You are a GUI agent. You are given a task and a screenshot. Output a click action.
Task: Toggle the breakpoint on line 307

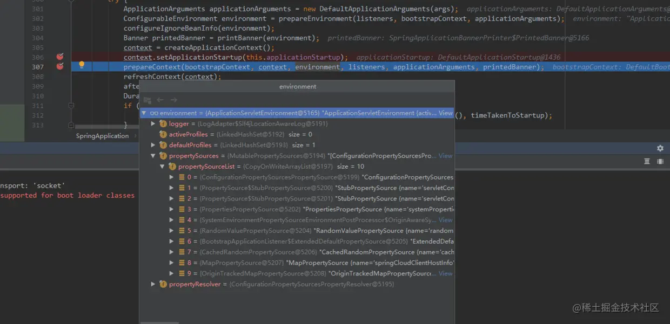tap(60, 67)
